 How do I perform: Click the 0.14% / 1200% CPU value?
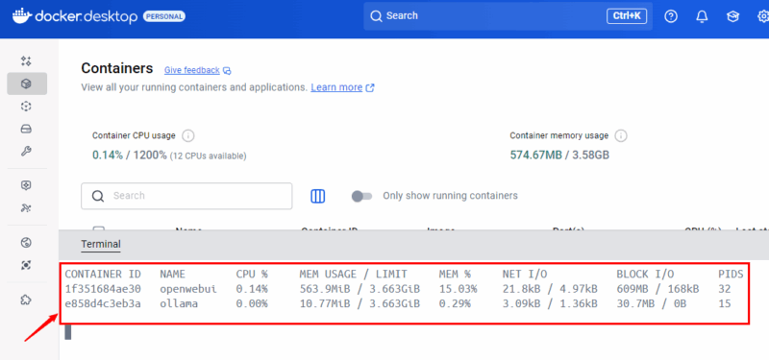coord(130,156)
